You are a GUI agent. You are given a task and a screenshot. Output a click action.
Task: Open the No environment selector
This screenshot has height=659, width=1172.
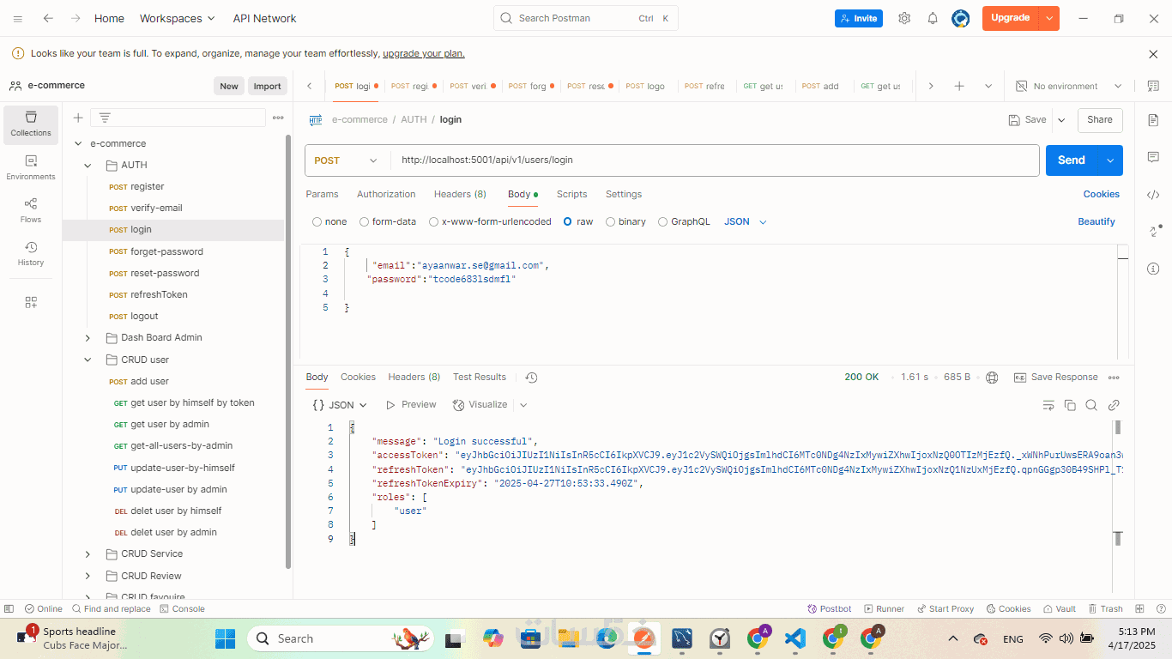click(x=1069, y=86)
